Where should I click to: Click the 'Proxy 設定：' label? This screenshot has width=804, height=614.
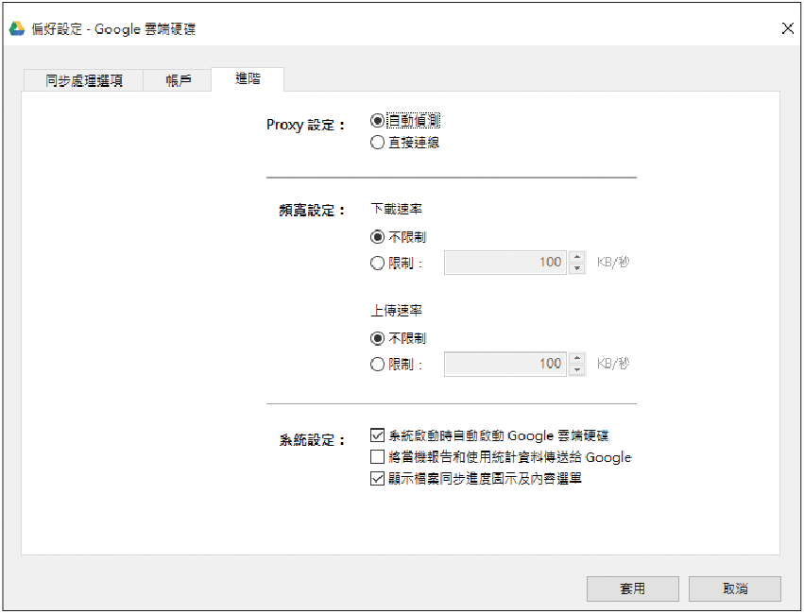click(305, 125)
